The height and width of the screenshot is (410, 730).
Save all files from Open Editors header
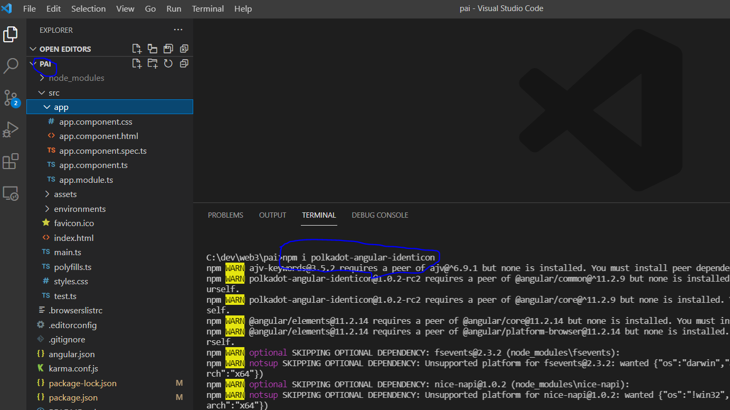coord(168,49)
